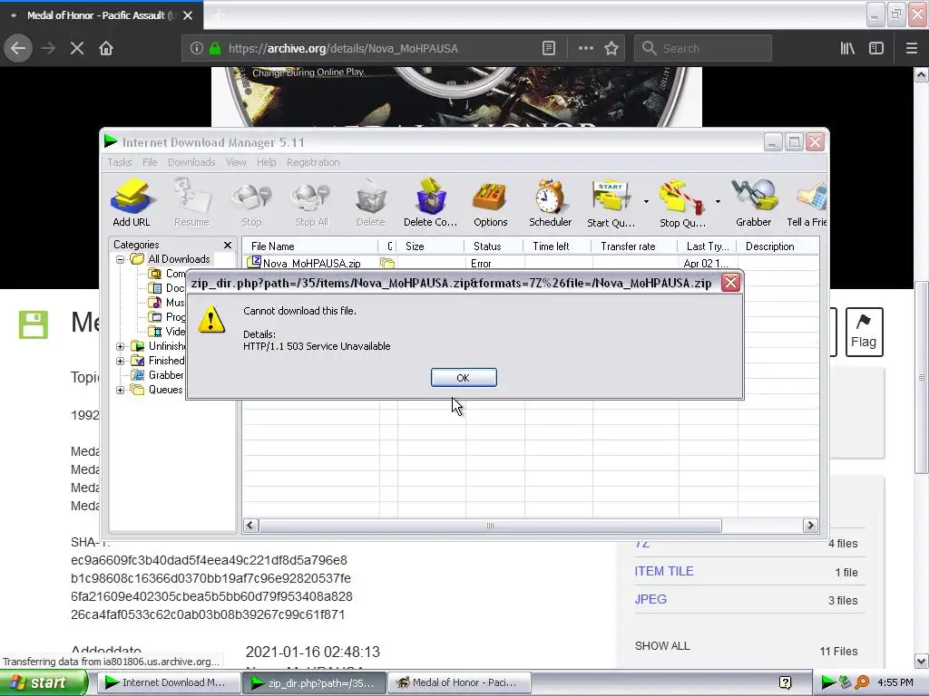Click the Delete Completed toolbar icon

pos(431,202)
